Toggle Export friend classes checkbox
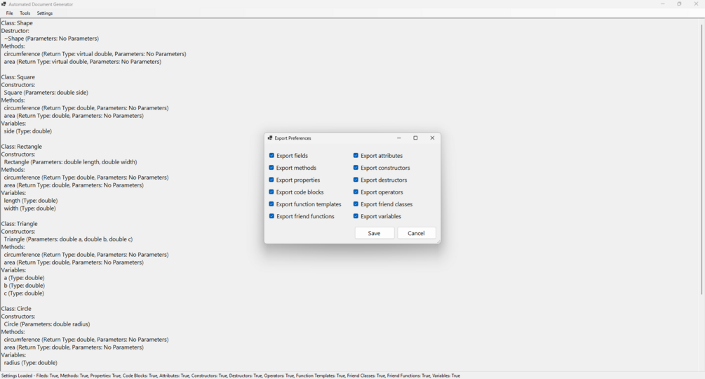The height and width of the screenshot is (379, 705). [356, 204]
